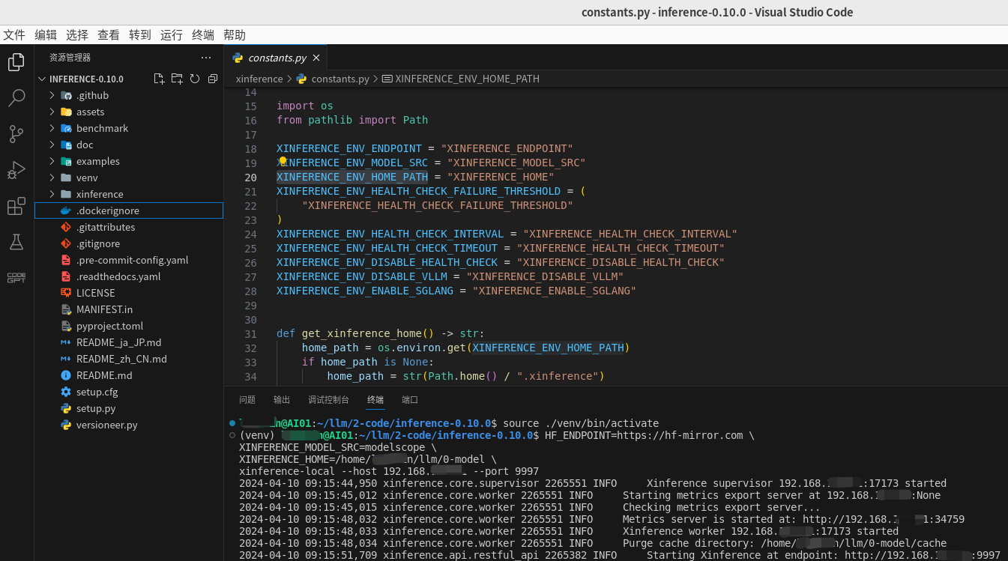Switch to the 输出 panel tab
This screenshot has width=1008, height=561.
point(282,400)
